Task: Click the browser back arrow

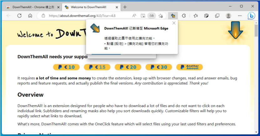Action: [x=9, y=16]
